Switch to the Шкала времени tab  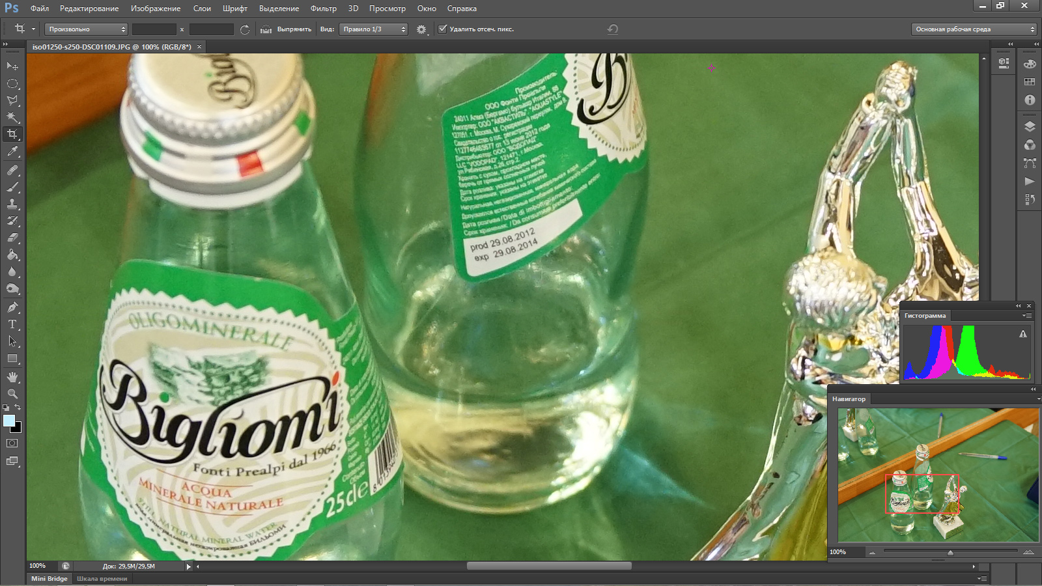[102, 579]
